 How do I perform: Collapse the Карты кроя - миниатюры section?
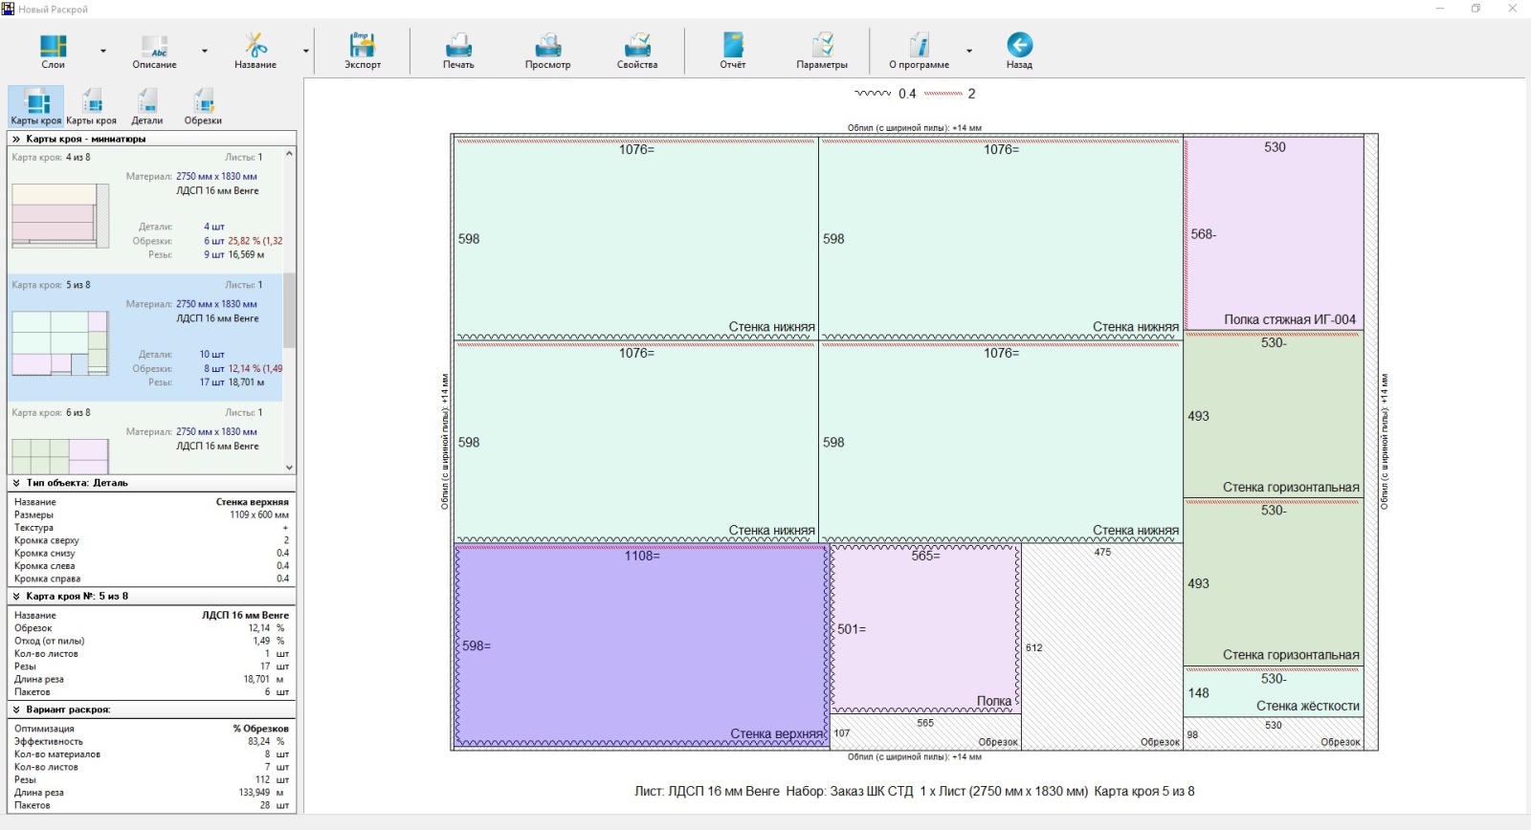point(16,139)
